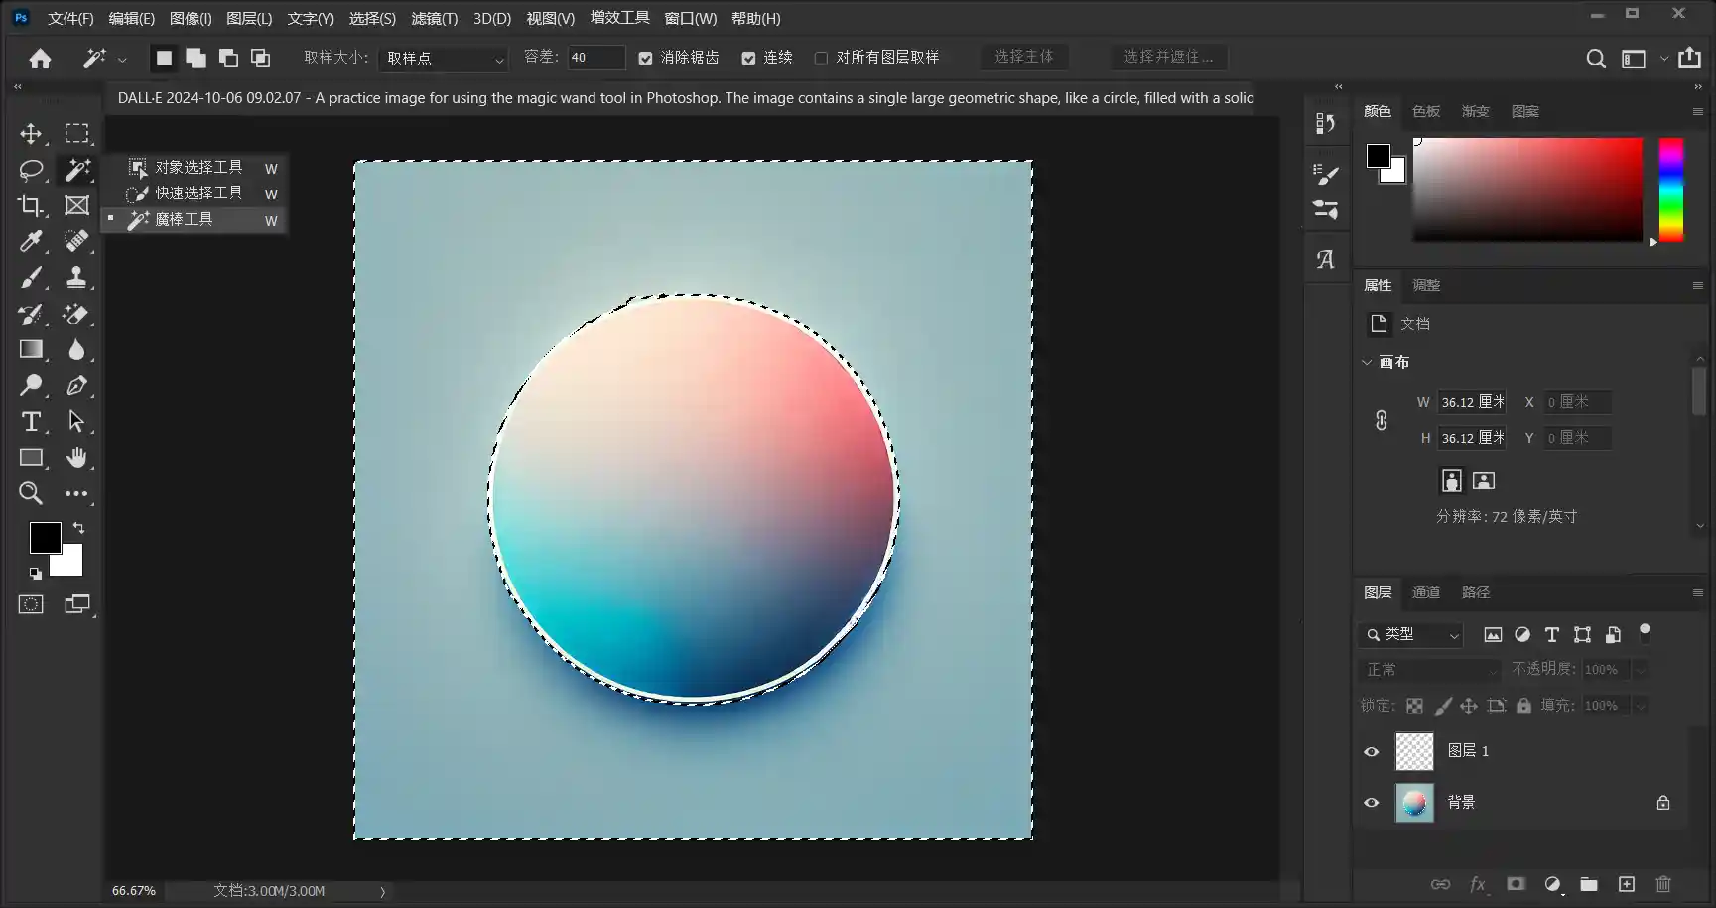Create a new group folder icon
1716x908 pixels.
[1589, 884]
